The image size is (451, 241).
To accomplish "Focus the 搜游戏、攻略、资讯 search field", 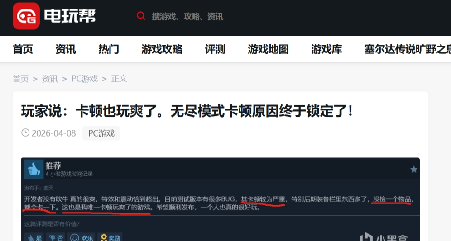I will [x=187, y=16].
